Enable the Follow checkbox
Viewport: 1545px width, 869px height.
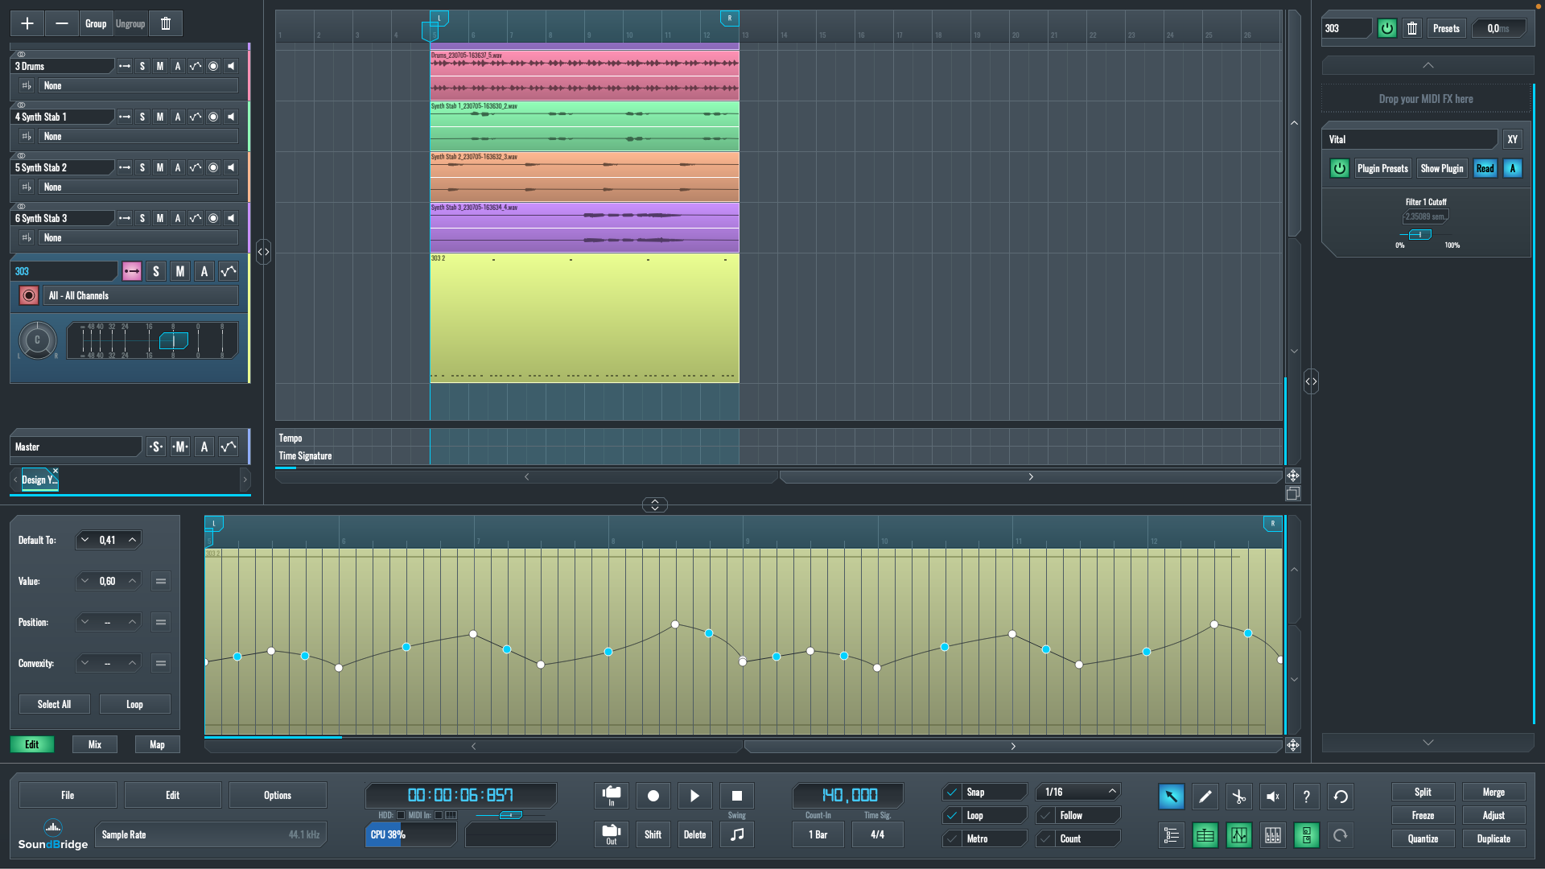(1045, 815)
